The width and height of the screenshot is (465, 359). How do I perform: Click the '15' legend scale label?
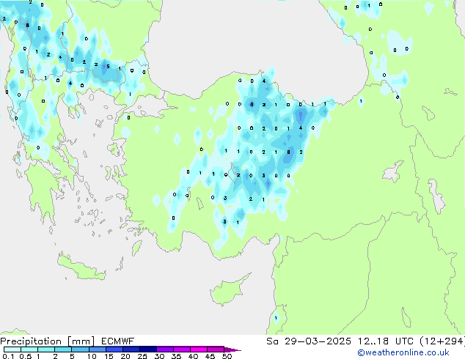(x=109, y=356)
